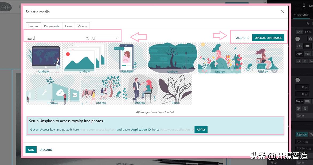This screenshot has width=313, height=165.
Task: Click the link chain icon below CUSTOMIZE
Action: 308,24
